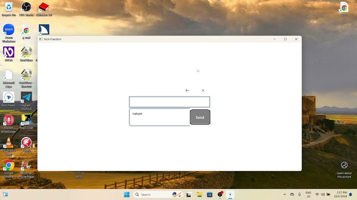357x200 pixels.
Task: Click the taskbar Search box
Action: click(x=158, y=195)
